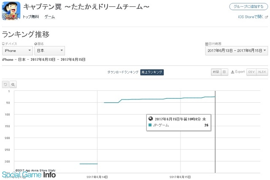Image resolution: width=270 pixels, height=180 pixels.
Task: Click the ゲーム category link
Action: (x=50, y=17)
